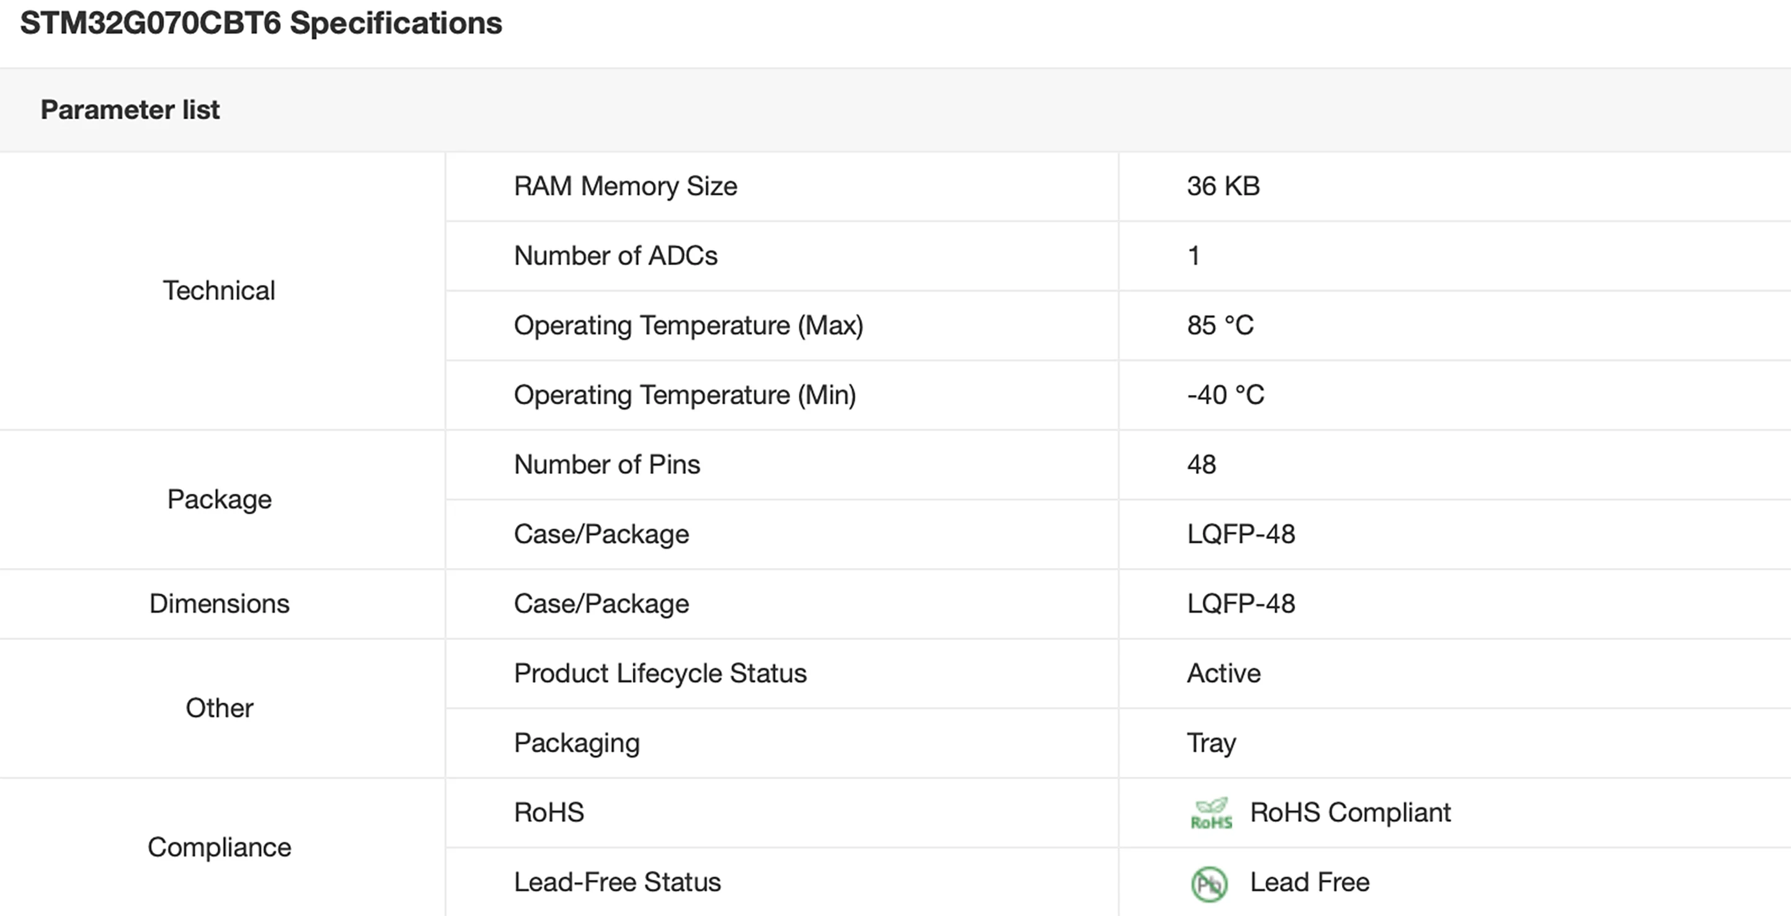Viewport: 1791px width, 916px height.
Task: Select the Parameter list header
Action: (x=130, y=110)
